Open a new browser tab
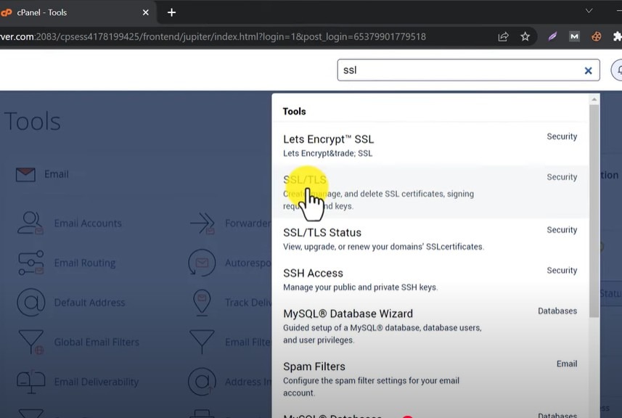Viewport: 622px width, 418px height. [171, 12]
